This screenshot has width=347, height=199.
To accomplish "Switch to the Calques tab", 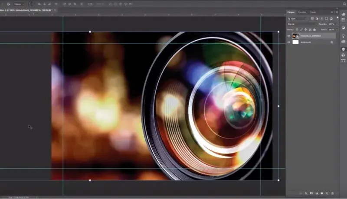I will pos(291,12).
